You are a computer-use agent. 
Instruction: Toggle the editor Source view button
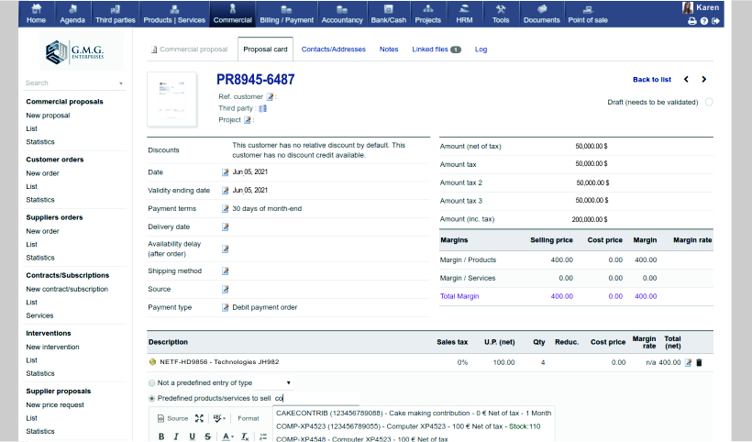pyautogui.click(x=172, y=418)
